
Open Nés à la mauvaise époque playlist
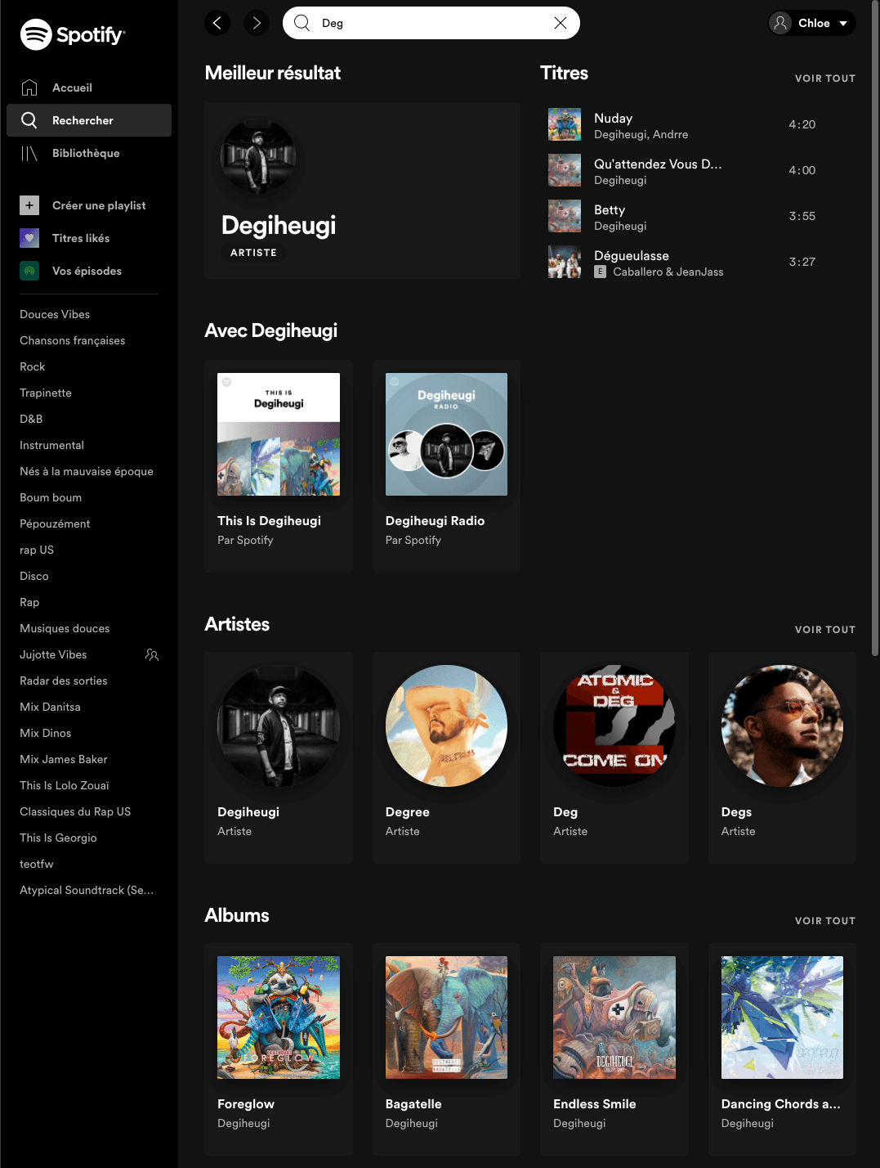(x=87, y=471)
